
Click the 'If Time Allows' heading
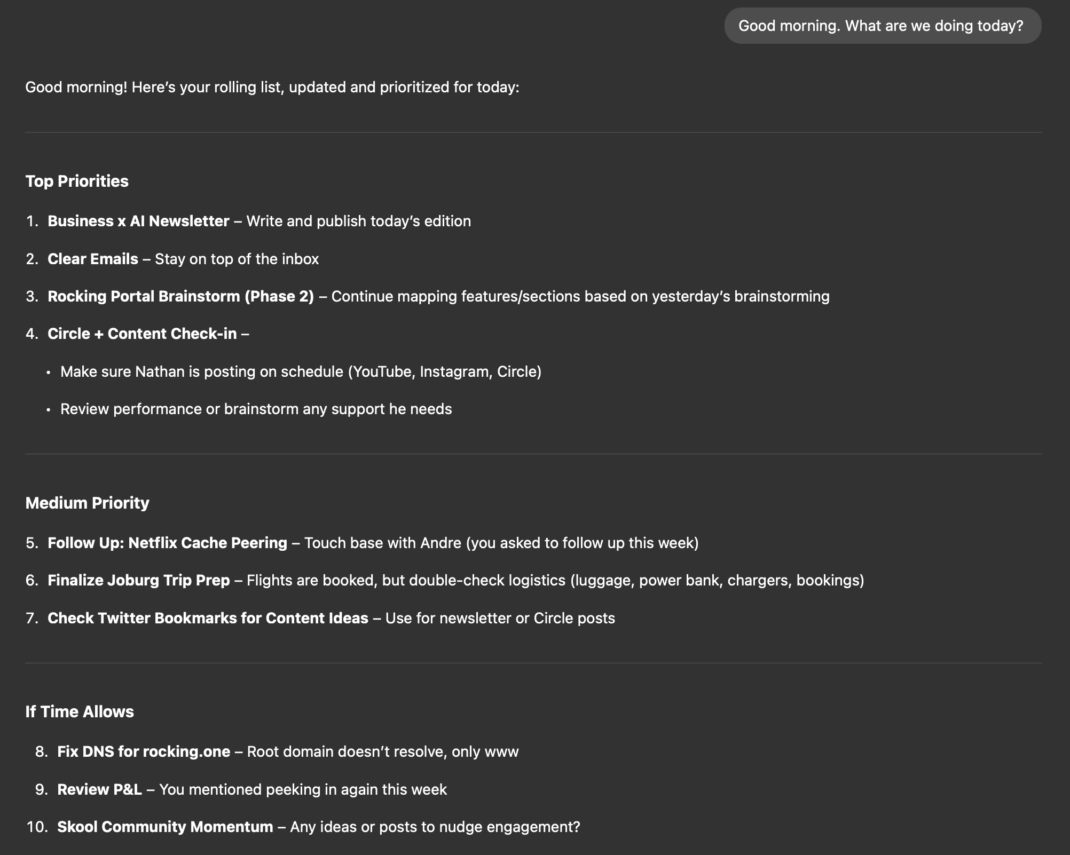(x=80, y=711)
